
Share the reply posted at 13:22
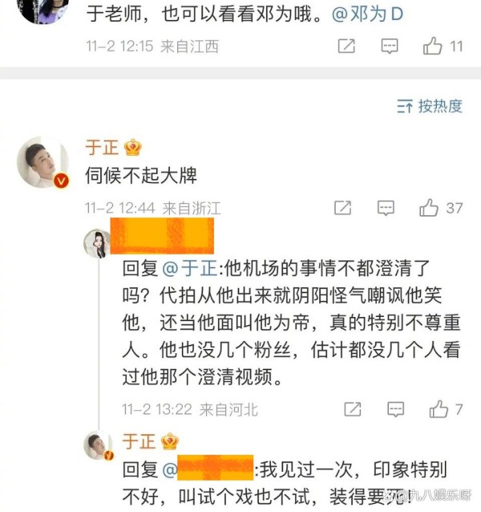point(353,409)
